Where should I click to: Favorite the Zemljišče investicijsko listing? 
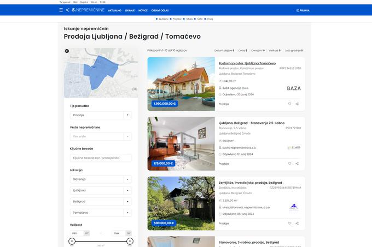click(289, 223)
